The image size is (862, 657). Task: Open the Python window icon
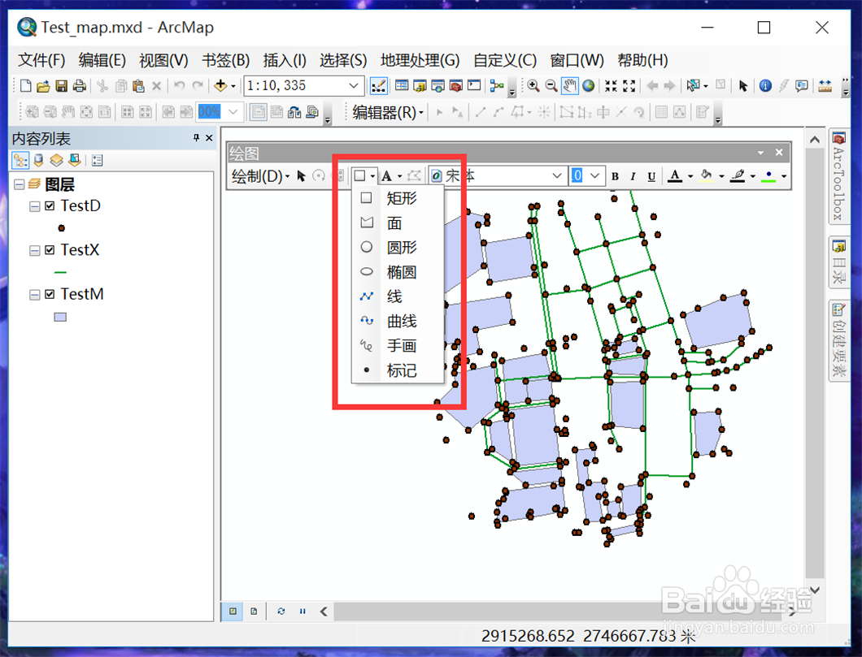pyautogui.click(x=474, y=85)
